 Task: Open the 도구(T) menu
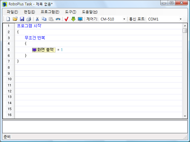(x=71, y=12)
